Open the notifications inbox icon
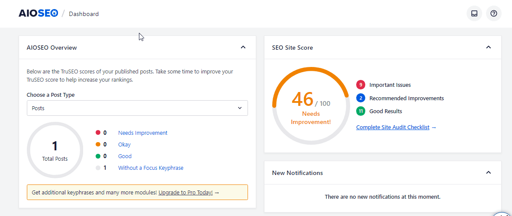Viewport: 512px width, 216px height. (x=474, y=13)
